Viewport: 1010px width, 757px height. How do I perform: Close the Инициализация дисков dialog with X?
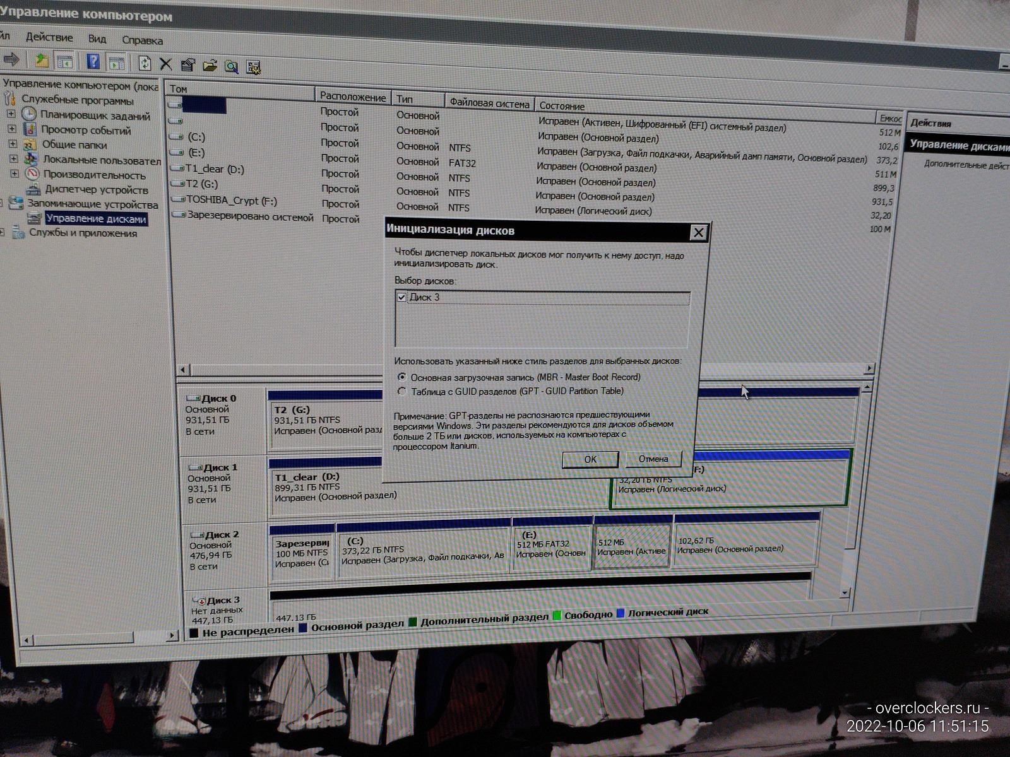coord(698,232)
